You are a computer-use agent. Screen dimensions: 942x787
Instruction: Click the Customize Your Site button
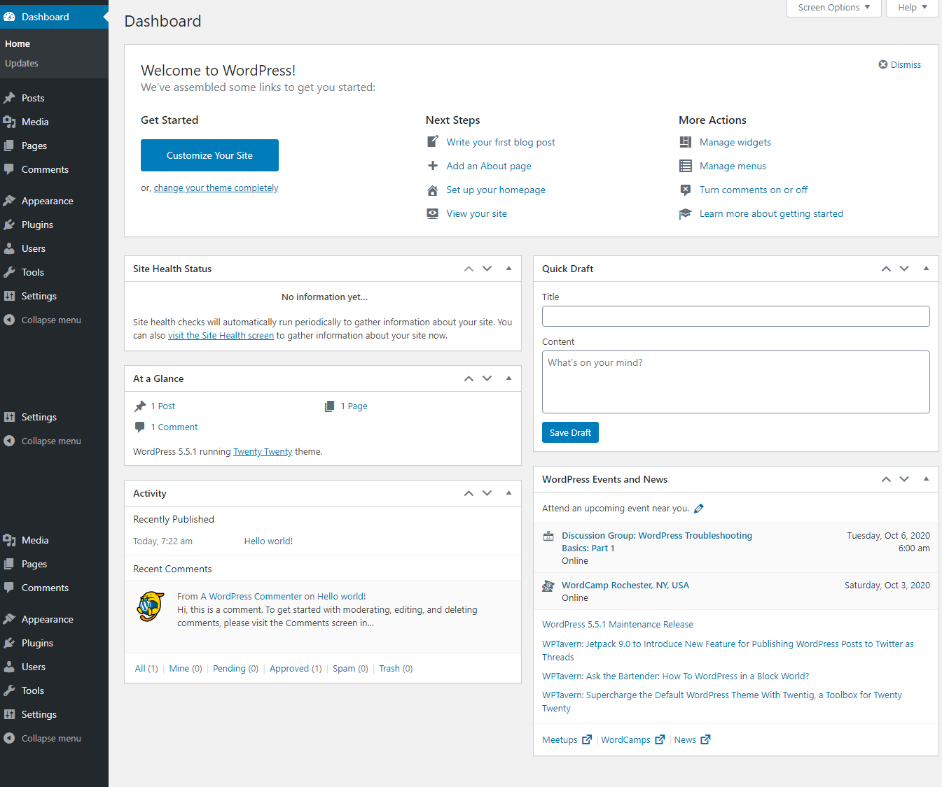209,155
